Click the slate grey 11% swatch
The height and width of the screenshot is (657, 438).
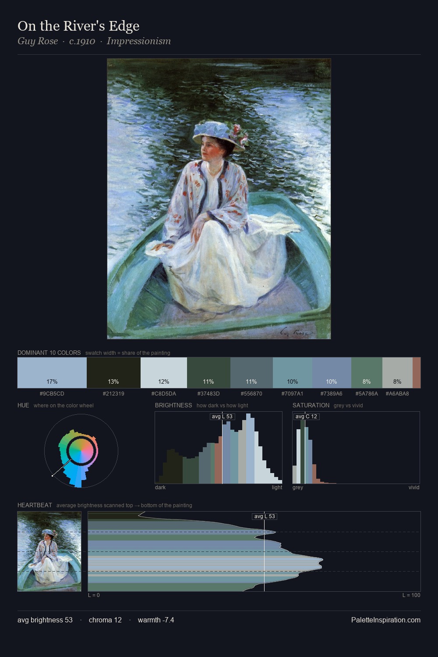[251, 373]
